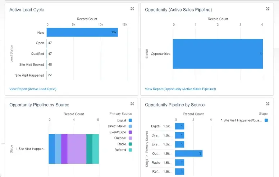Click the 'Site Visit Booked' label

[32, 64]
